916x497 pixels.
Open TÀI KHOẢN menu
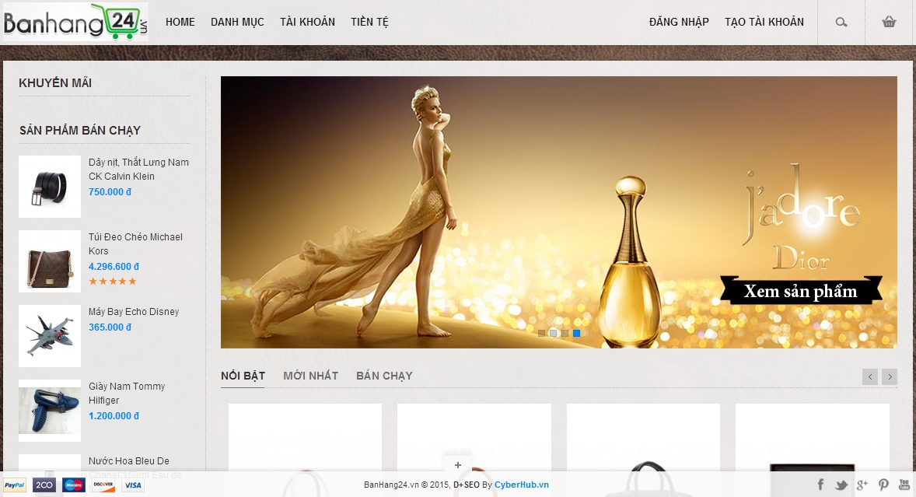point(307,23)
